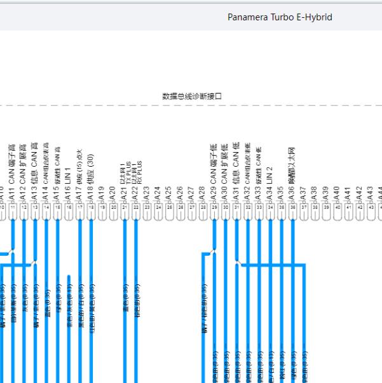Click the A18 供应 (30) label
The width and height of the screenshot is (382, 383).
click(x=90, y=178)
